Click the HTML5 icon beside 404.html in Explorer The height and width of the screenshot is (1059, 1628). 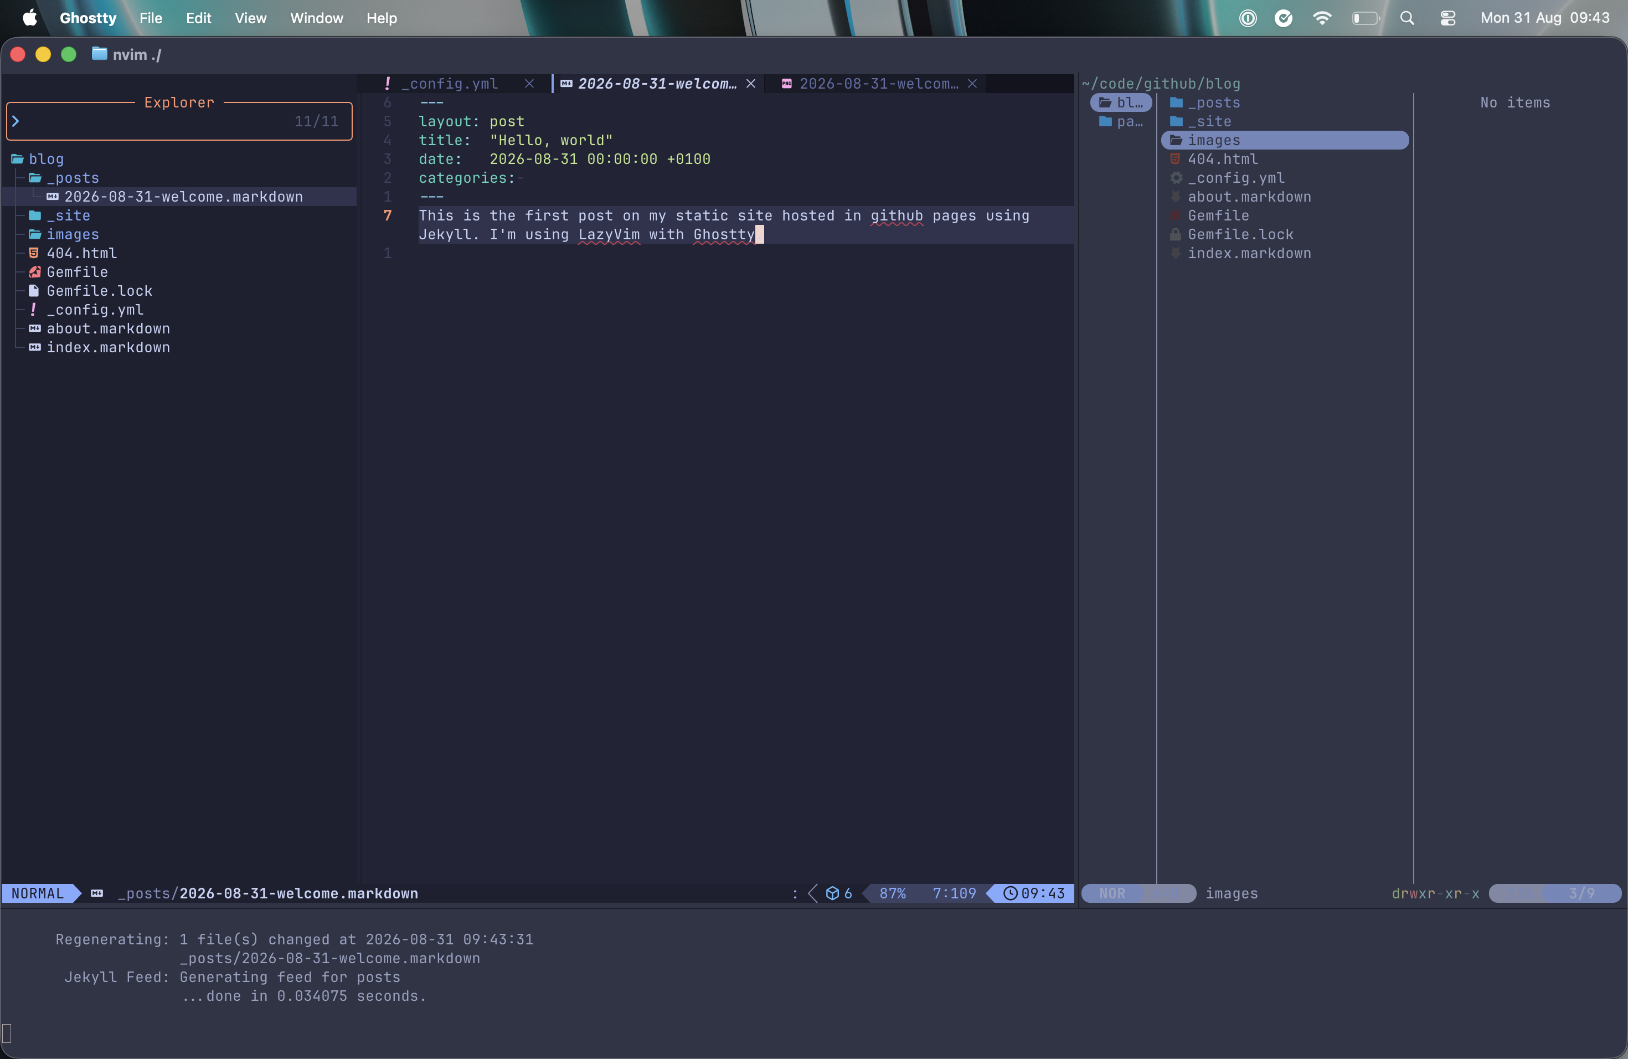(x=34, y=253)
